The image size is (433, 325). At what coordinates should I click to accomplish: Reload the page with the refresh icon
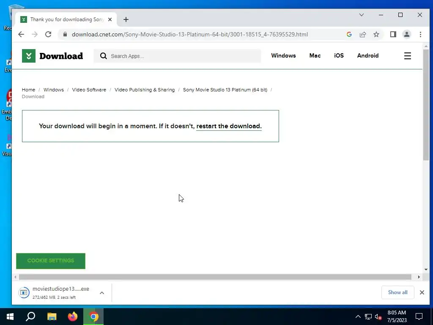click(48, 34)
